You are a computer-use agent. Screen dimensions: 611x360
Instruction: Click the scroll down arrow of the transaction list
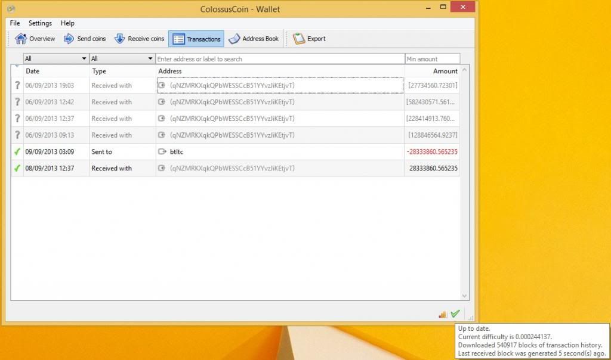pos(464,296)
